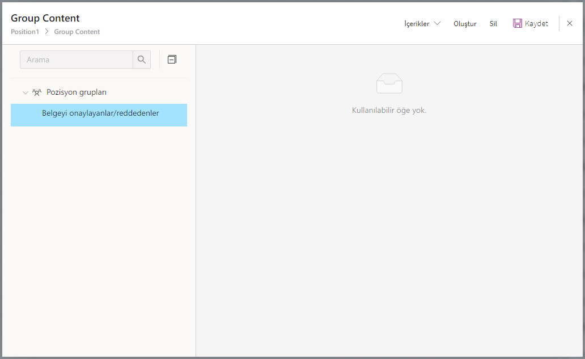Click Oluştur to create a new item
Image resolution: width=585 pixels, height=359 pixels.
(x=465, y=24)
